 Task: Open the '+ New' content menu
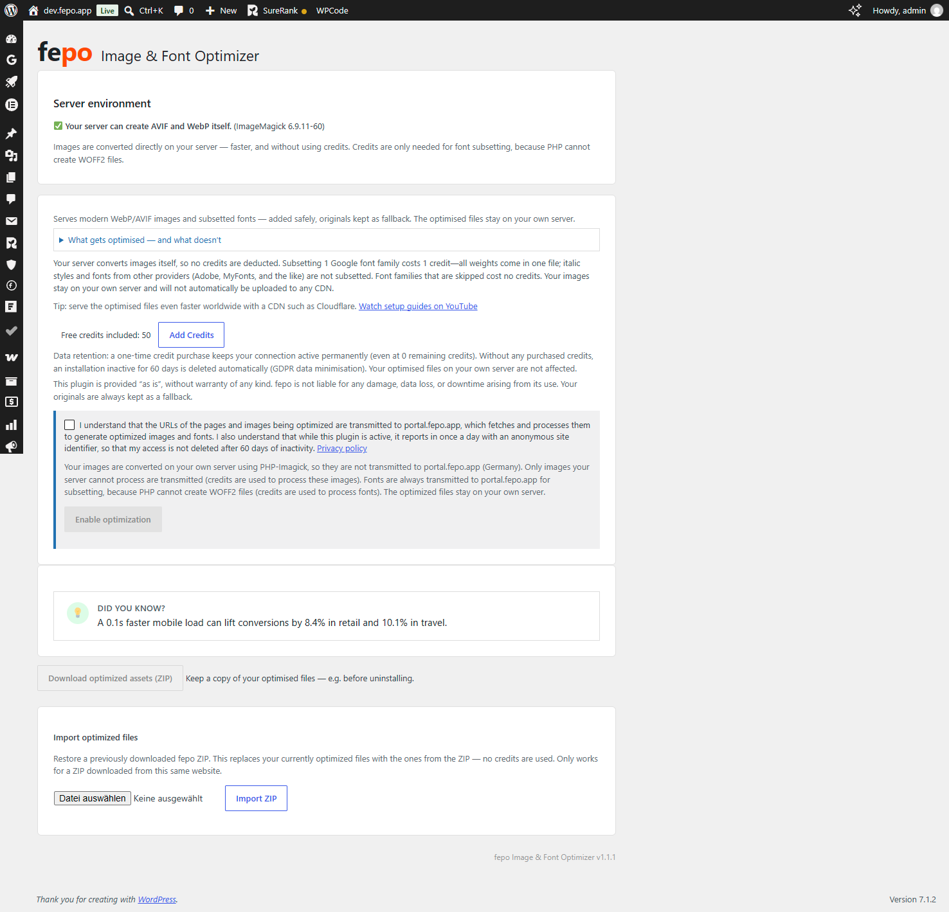pos(221,10)
